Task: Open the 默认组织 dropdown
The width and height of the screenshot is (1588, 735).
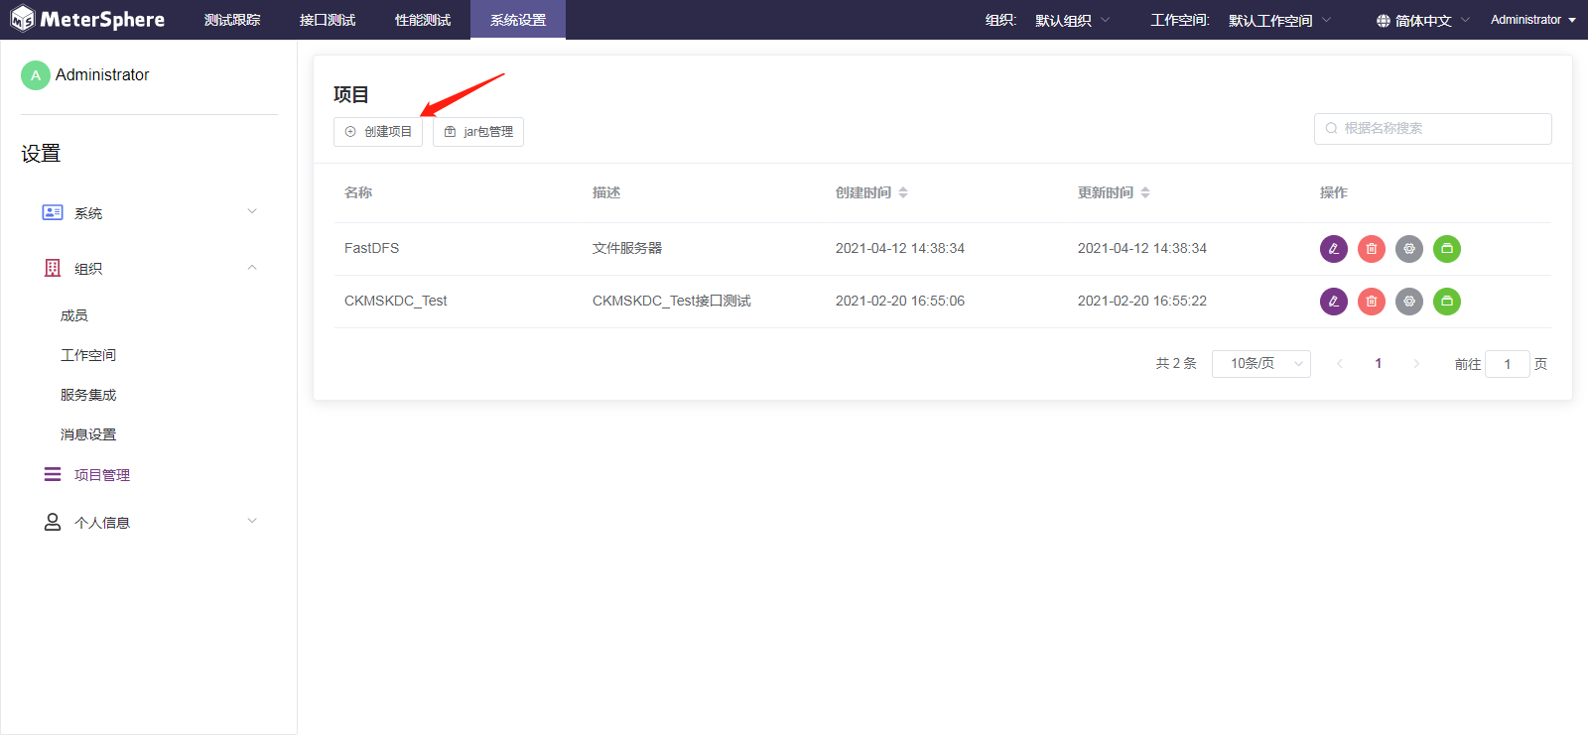Action: tap(1073, 20)
